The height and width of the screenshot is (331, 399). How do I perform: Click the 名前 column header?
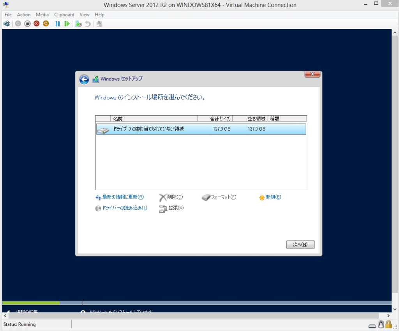(x=154, y=119)
